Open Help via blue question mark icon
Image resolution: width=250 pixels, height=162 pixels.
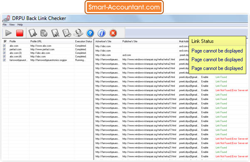90,33
